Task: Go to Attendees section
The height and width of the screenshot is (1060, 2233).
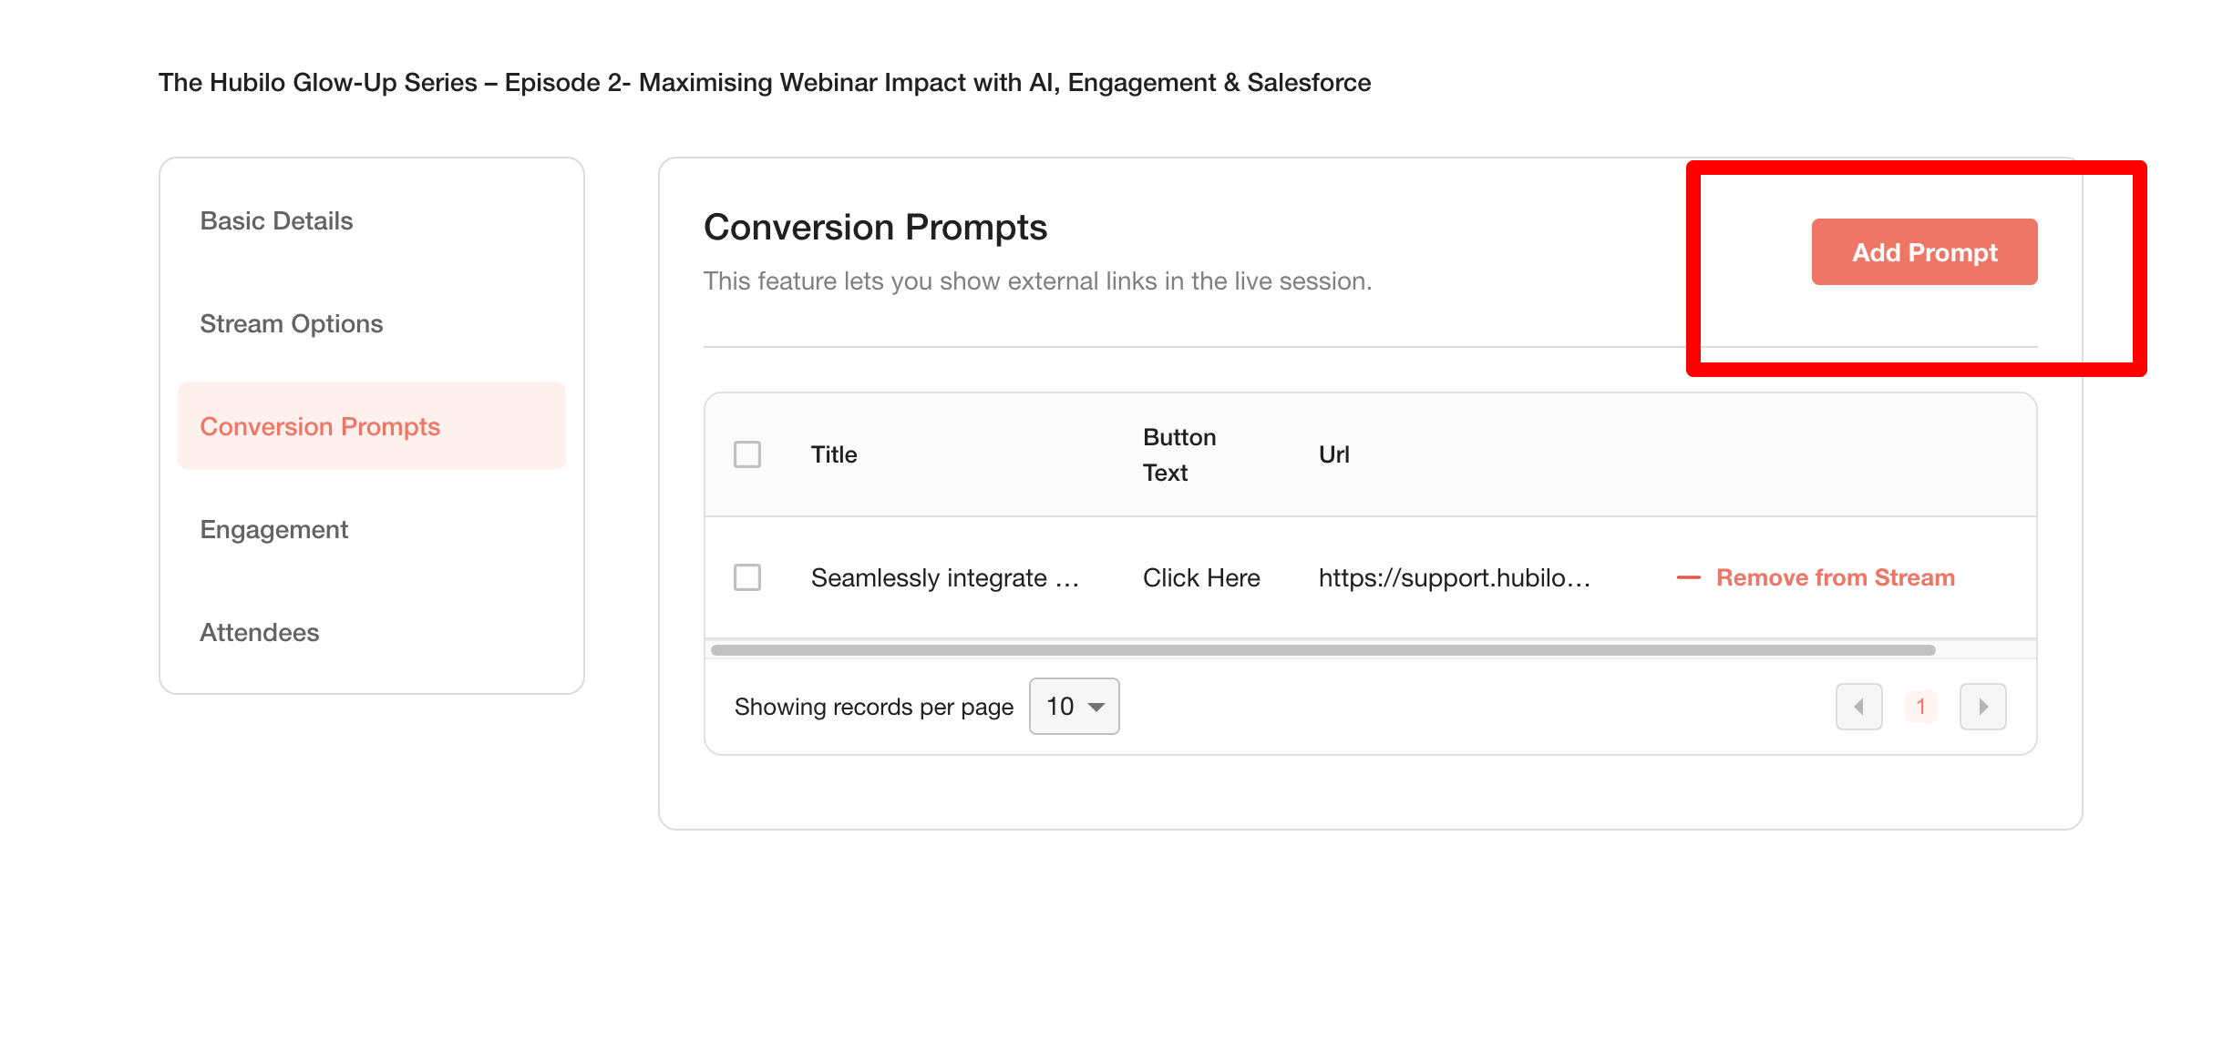Action: (x=260, y=633)
